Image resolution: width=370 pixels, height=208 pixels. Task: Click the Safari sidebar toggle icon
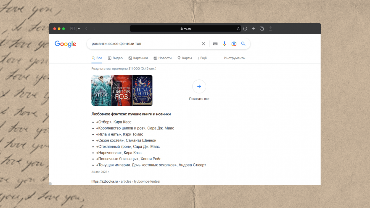73,29
